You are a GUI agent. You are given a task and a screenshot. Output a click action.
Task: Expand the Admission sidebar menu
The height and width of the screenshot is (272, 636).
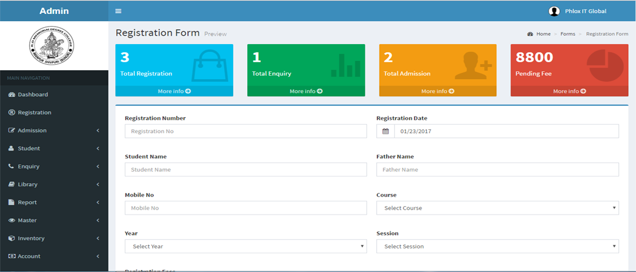(x=53, y=131)
